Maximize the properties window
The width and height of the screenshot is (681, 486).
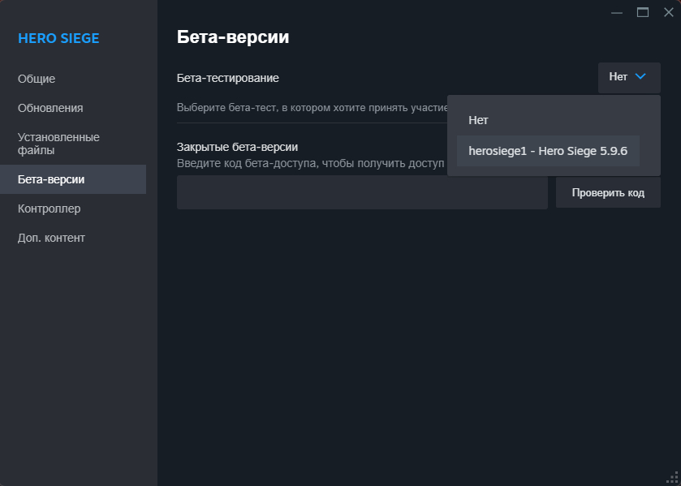pyautogui.click(x=643, y=12)
